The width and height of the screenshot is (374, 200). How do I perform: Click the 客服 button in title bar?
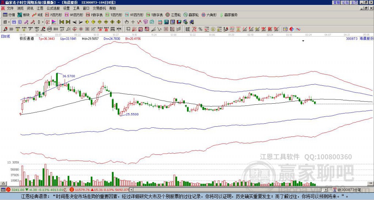[336, 3]
